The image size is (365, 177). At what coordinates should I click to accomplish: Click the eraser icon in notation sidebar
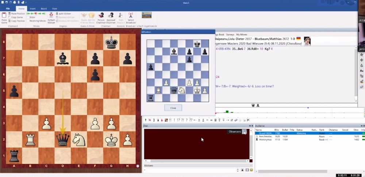[x=361, y=87]
